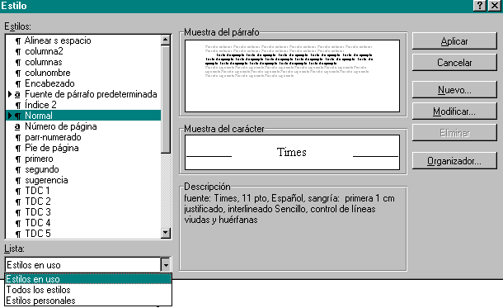503x308 pixels.
Task: Open the Nuevo... style dialog
Action: [454, 90]
